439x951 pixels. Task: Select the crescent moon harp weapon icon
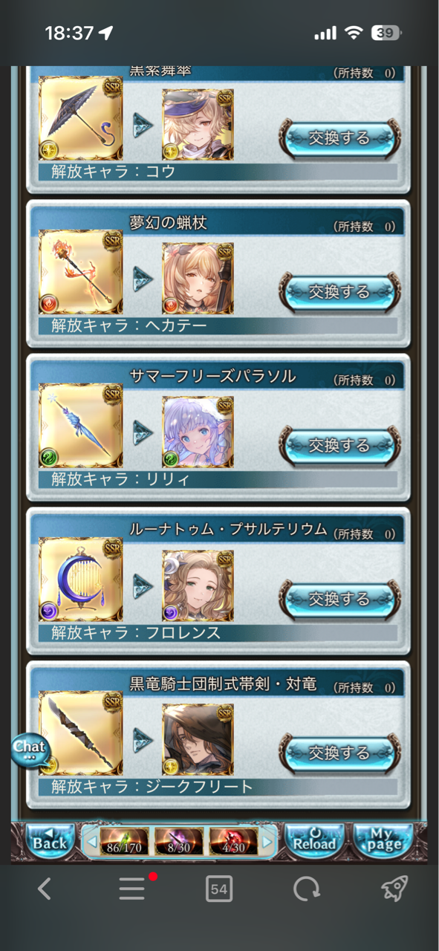coord(80,580)
